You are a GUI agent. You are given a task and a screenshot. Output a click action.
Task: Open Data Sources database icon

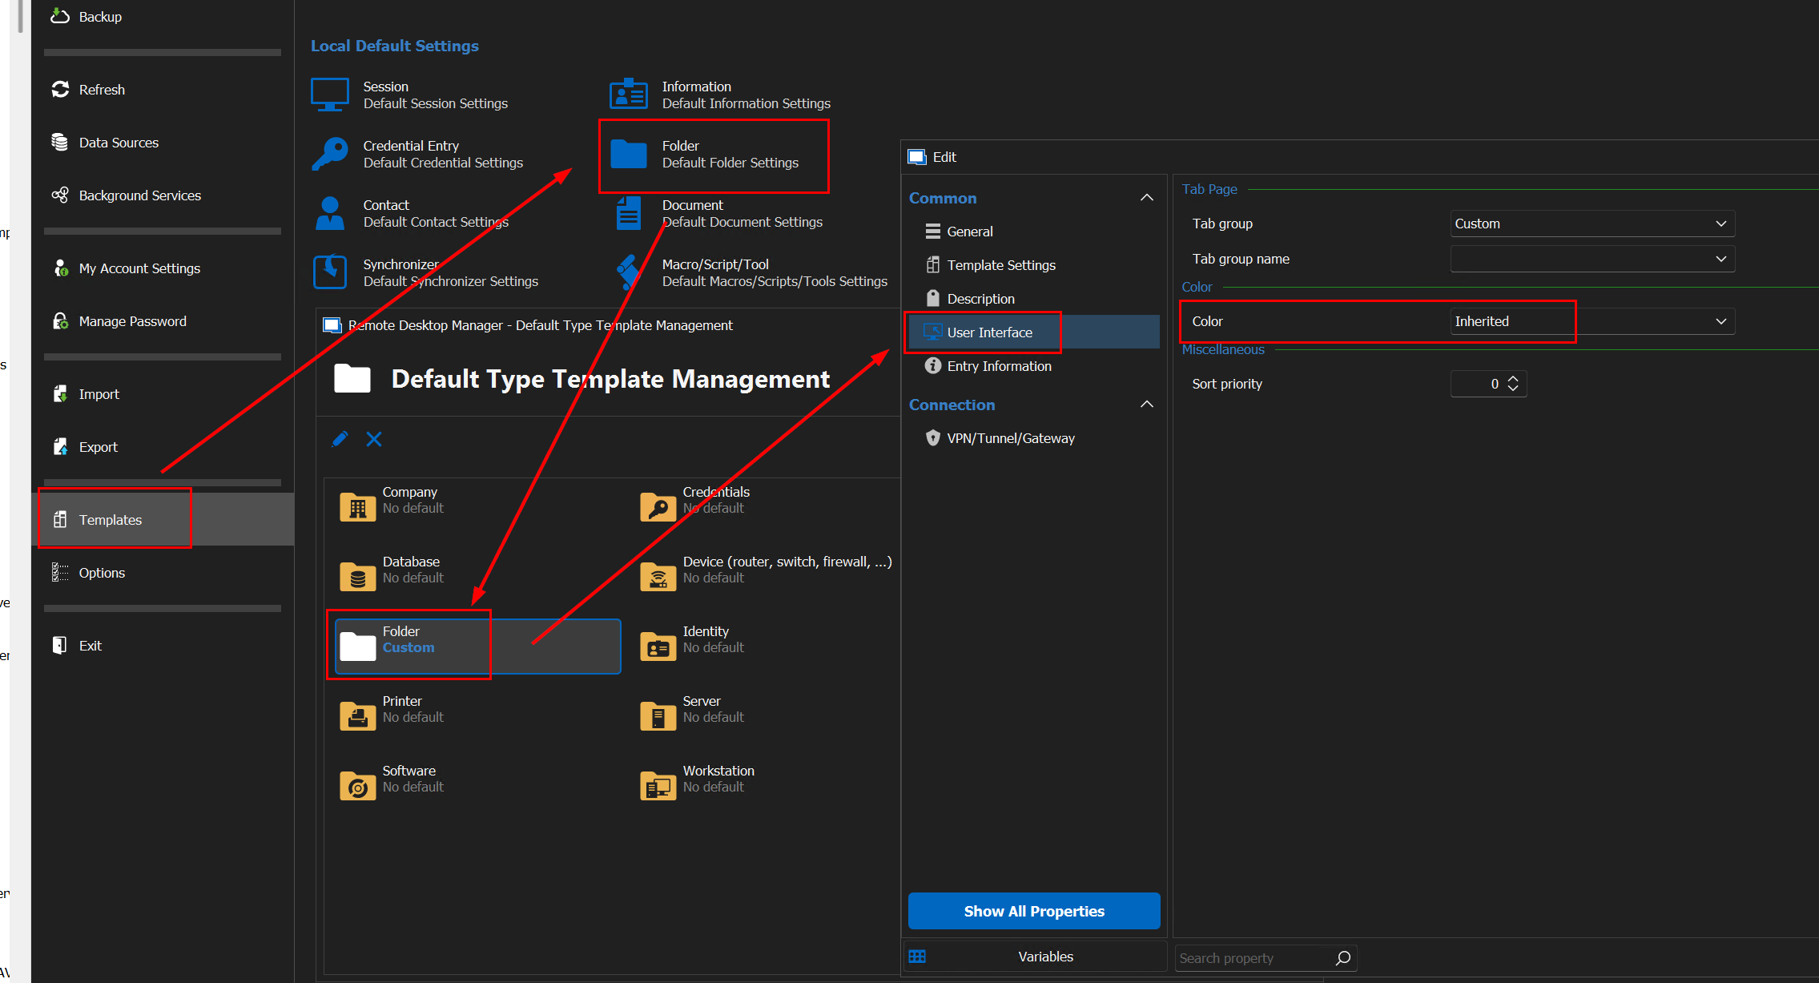(60, 142)
